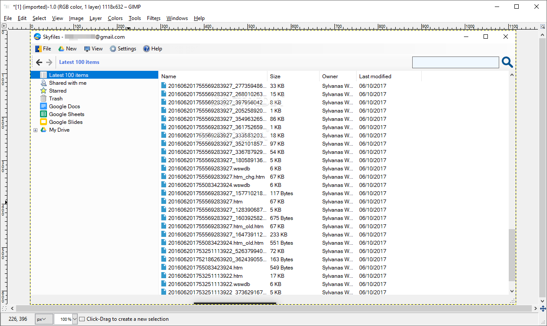Expand the My Drive tree node
The height and width of the screenshot is (326, 547).
coord(36,130)
